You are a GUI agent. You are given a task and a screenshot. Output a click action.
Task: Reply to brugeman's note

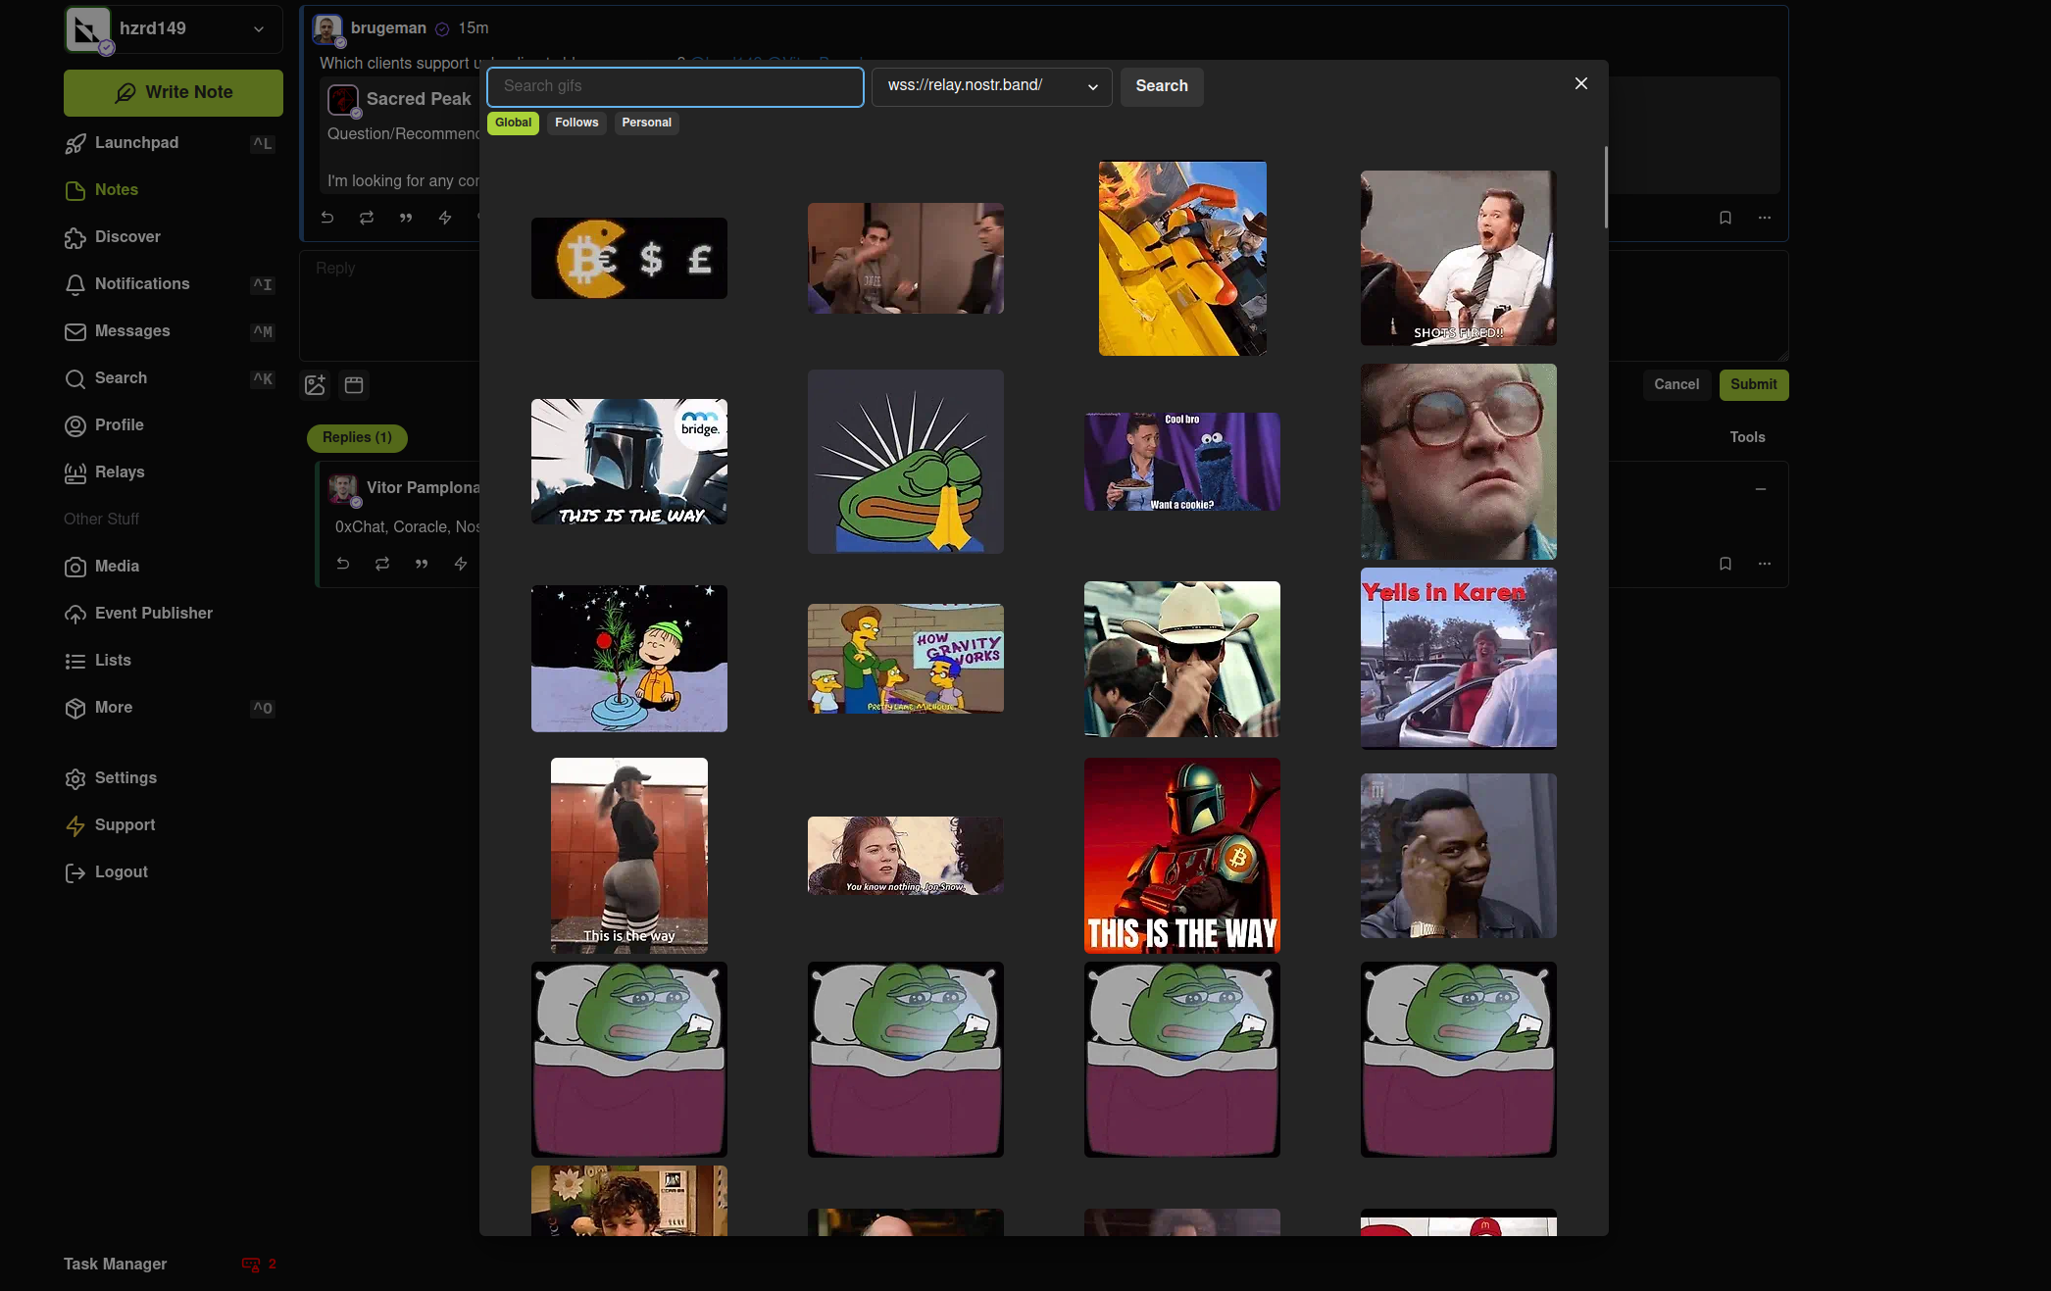coord(327,218)
